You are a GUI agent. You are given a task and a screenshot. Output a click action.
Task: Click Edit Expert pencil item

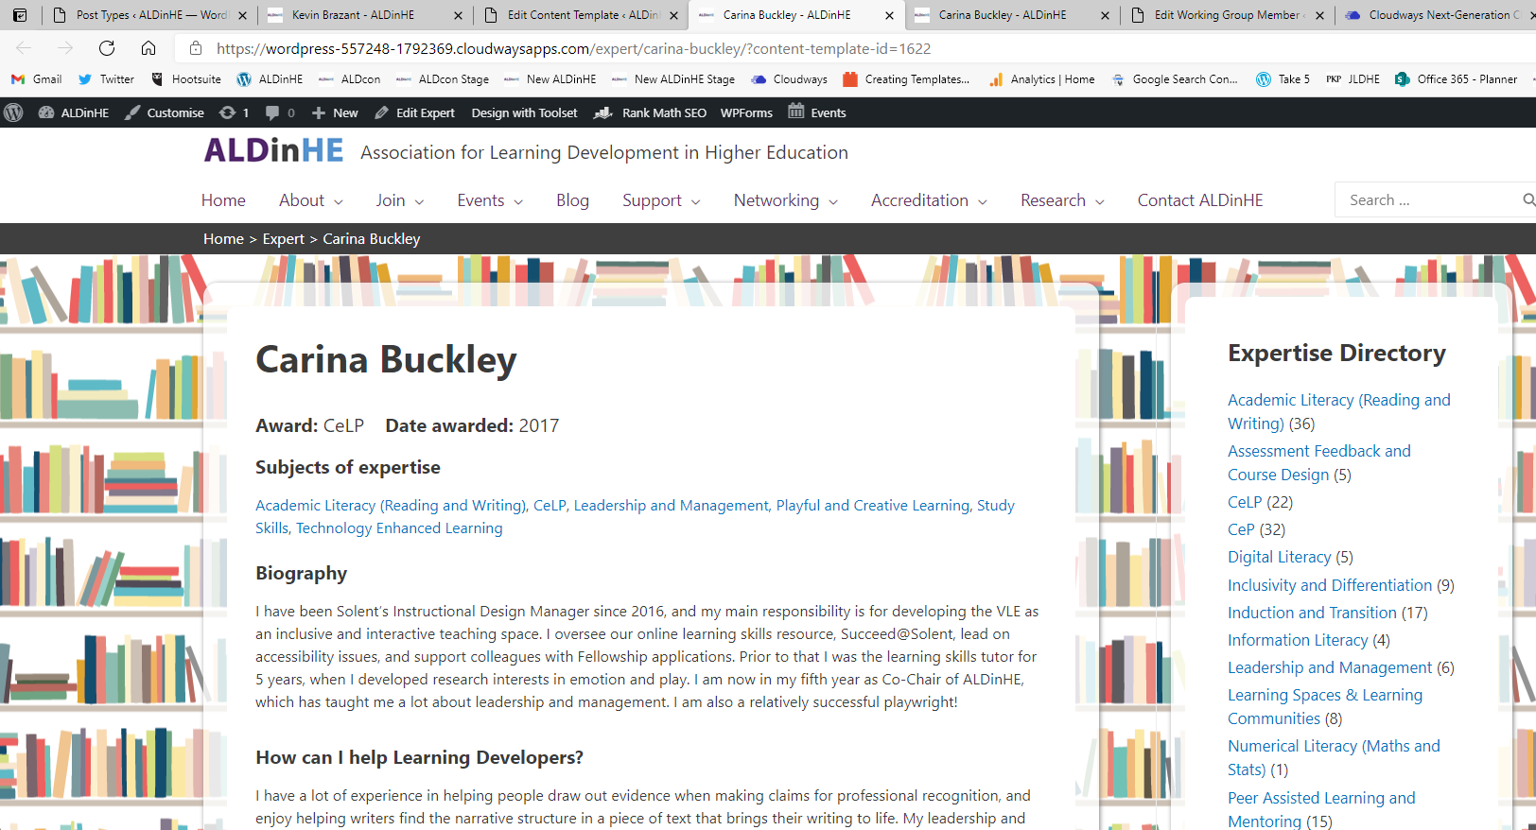pyautogui.click(x=414, y=112)
